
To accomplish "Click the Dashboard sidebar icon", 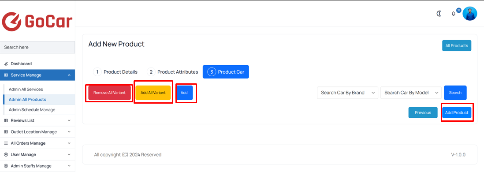I will [6, 64].
